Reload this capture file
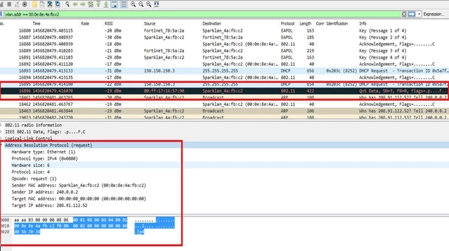The height and width of the screenshot is (251, 449). pos(57,4)
